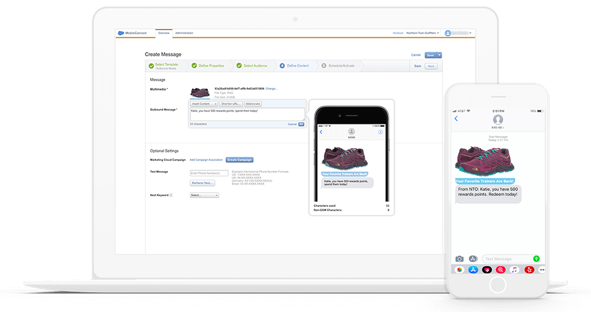Open the black heart Digital Touch app icon
The image size is (591, 312).
point(487,270)
